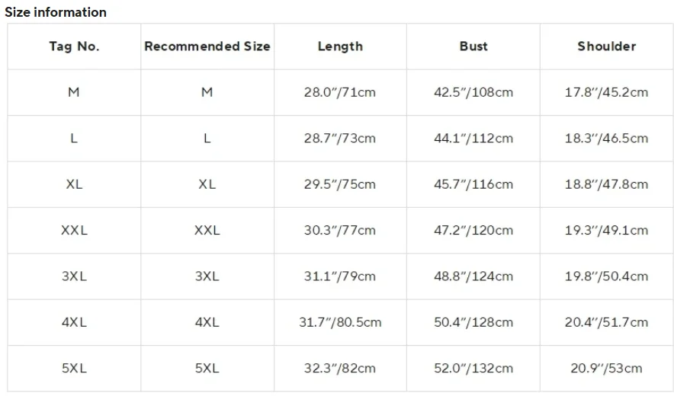This screenshot has width=674, height=396.
Task: Click the Shoulder column header
Action: click(x=606, y=46)
